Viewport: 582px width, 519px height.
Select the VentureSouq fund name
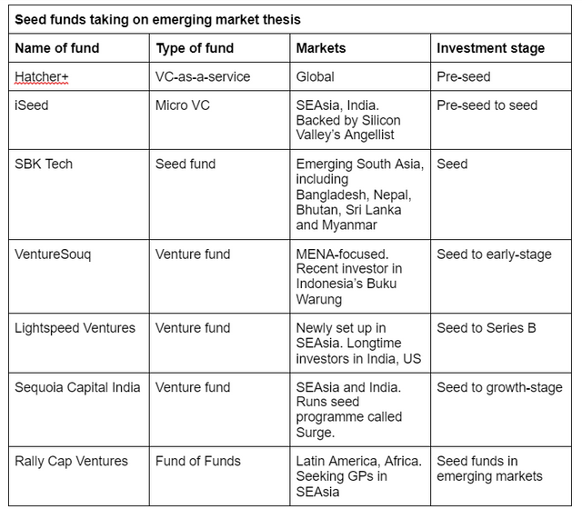(x=53, y=254)
